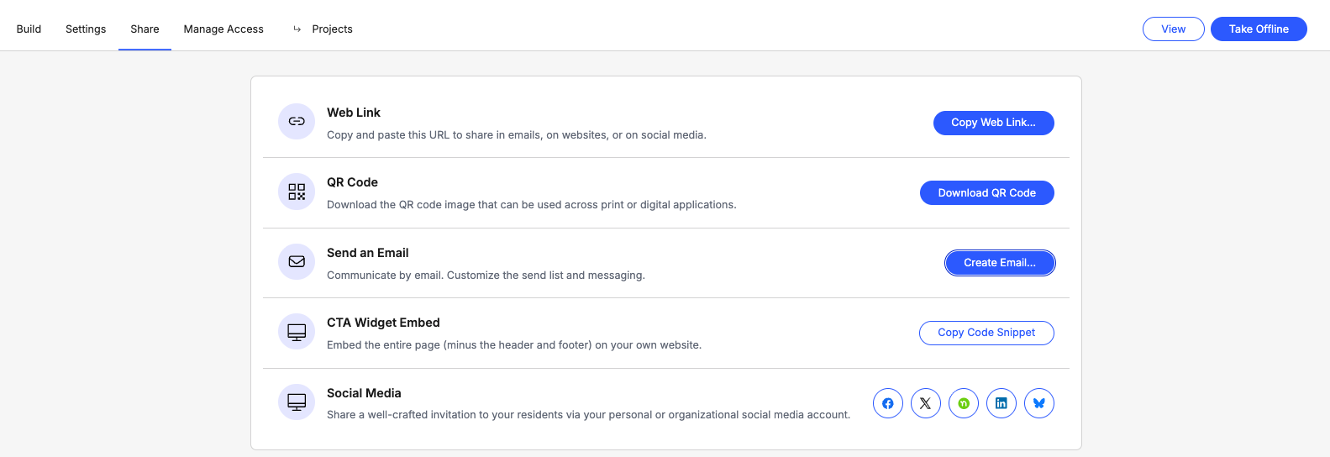This screenshot has width=1330, height=457.
Task: Select the Share tab
Action: (145, 29)
